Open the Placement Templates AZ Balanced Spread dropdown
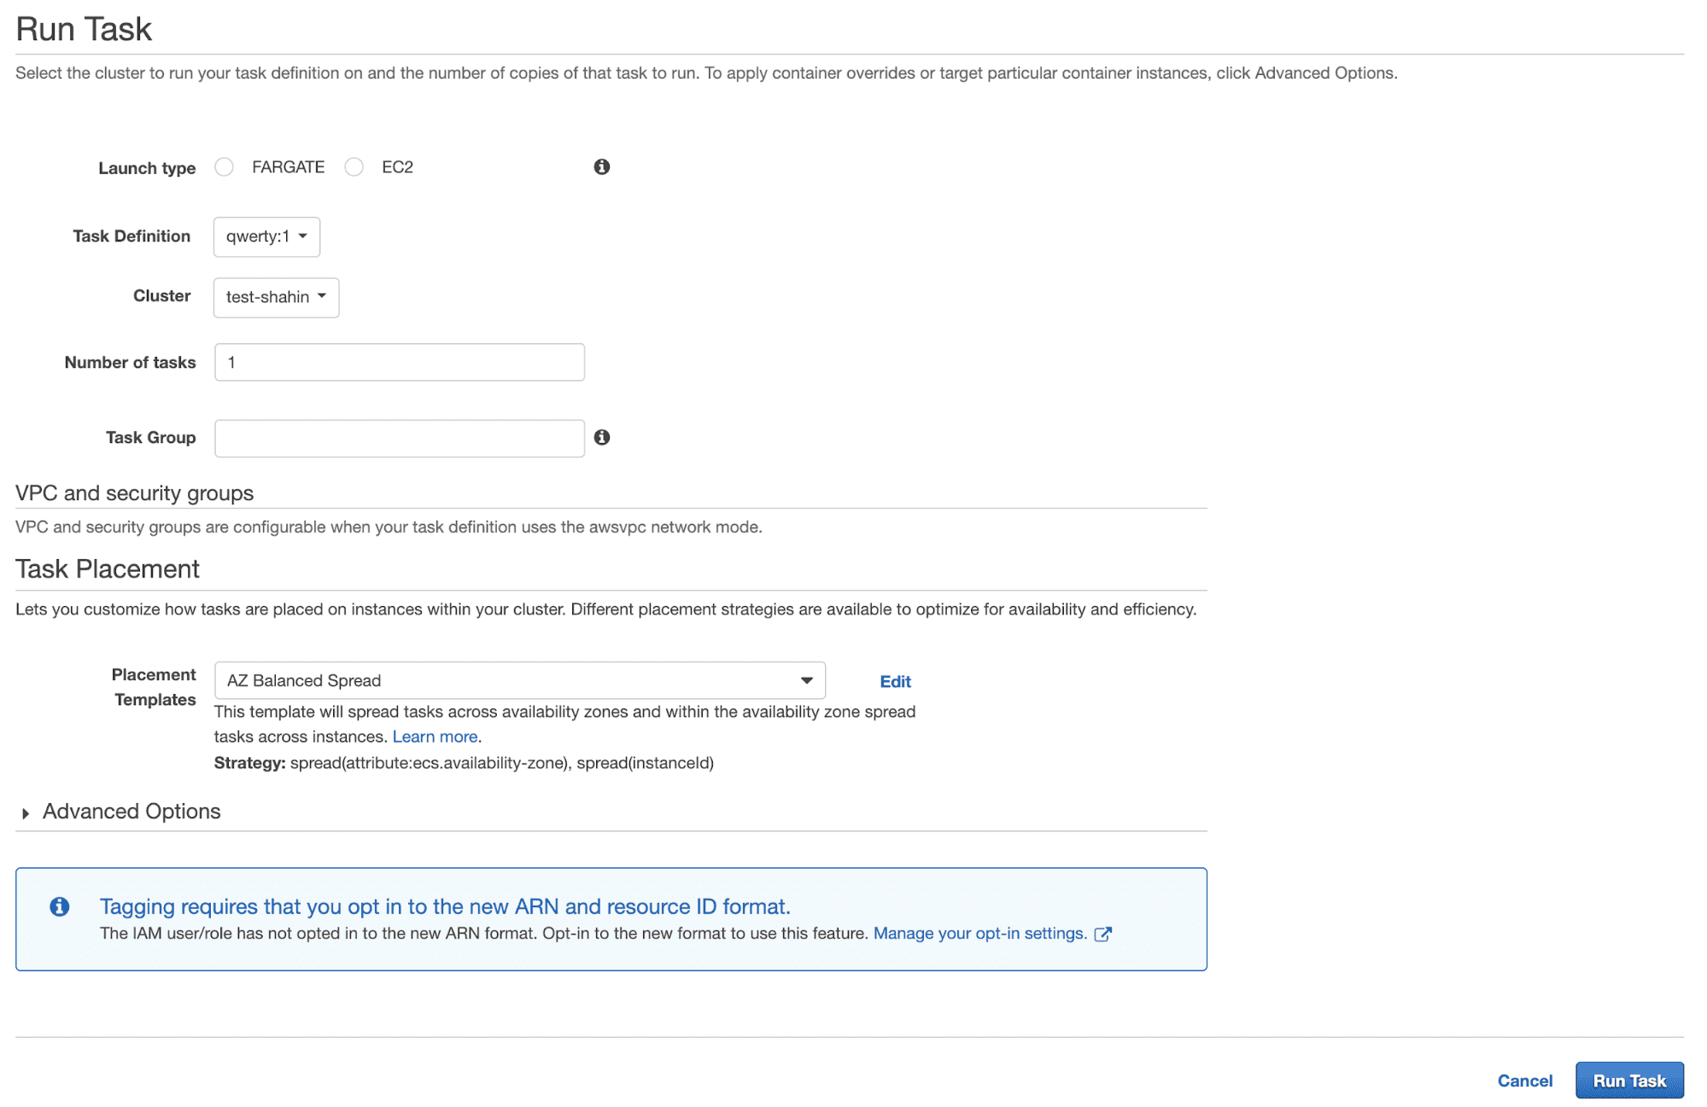Screen dimensions: 1707x1107 coord(518,680)
